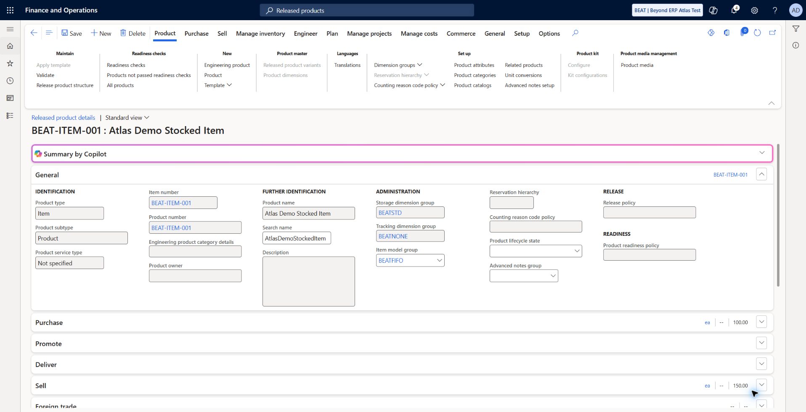Open Product lifecycle state dropdown

(x=577, y=251)
